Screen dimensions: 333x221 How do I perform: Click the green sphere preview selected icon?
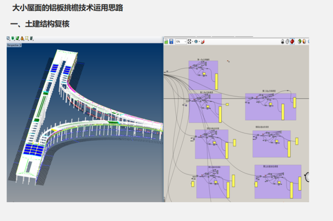(299, 42)
